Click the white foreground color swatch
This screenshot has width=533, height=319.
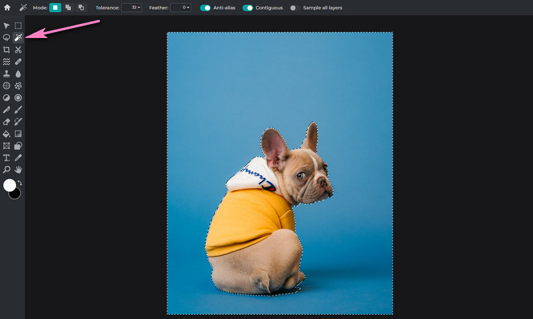tap(9, 185)
